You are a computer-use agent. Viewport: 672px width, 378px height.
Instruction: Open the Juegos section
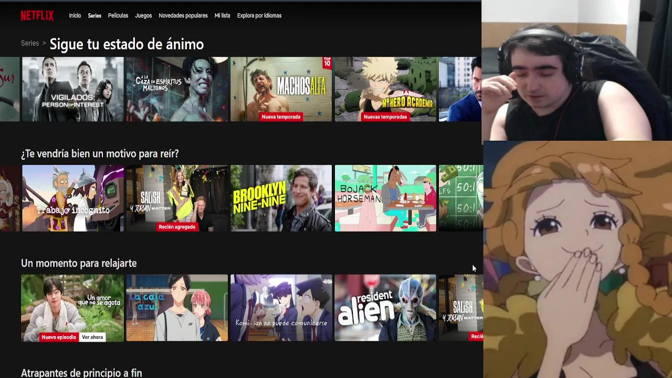(x=143, y=16)
